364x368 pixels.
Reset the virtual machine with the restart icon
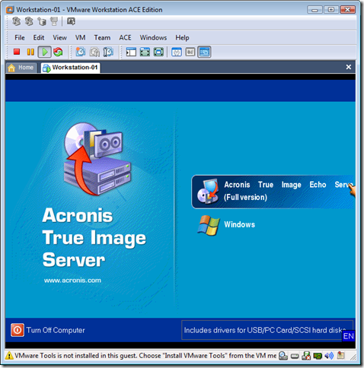pos(58,52)
